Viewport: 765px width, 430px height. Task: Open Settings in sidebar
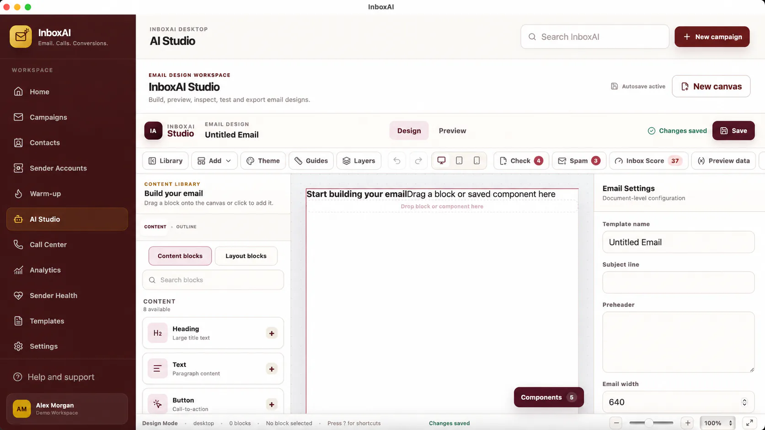coord(67,346)
